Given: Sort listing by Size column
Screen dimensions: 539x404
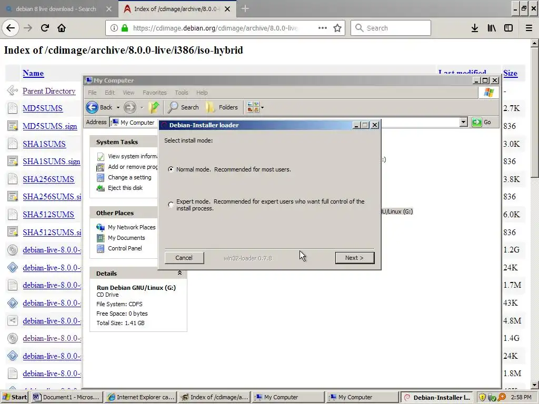Looking at the screenshot, I should pyautogui.click(x=510, y=73).
